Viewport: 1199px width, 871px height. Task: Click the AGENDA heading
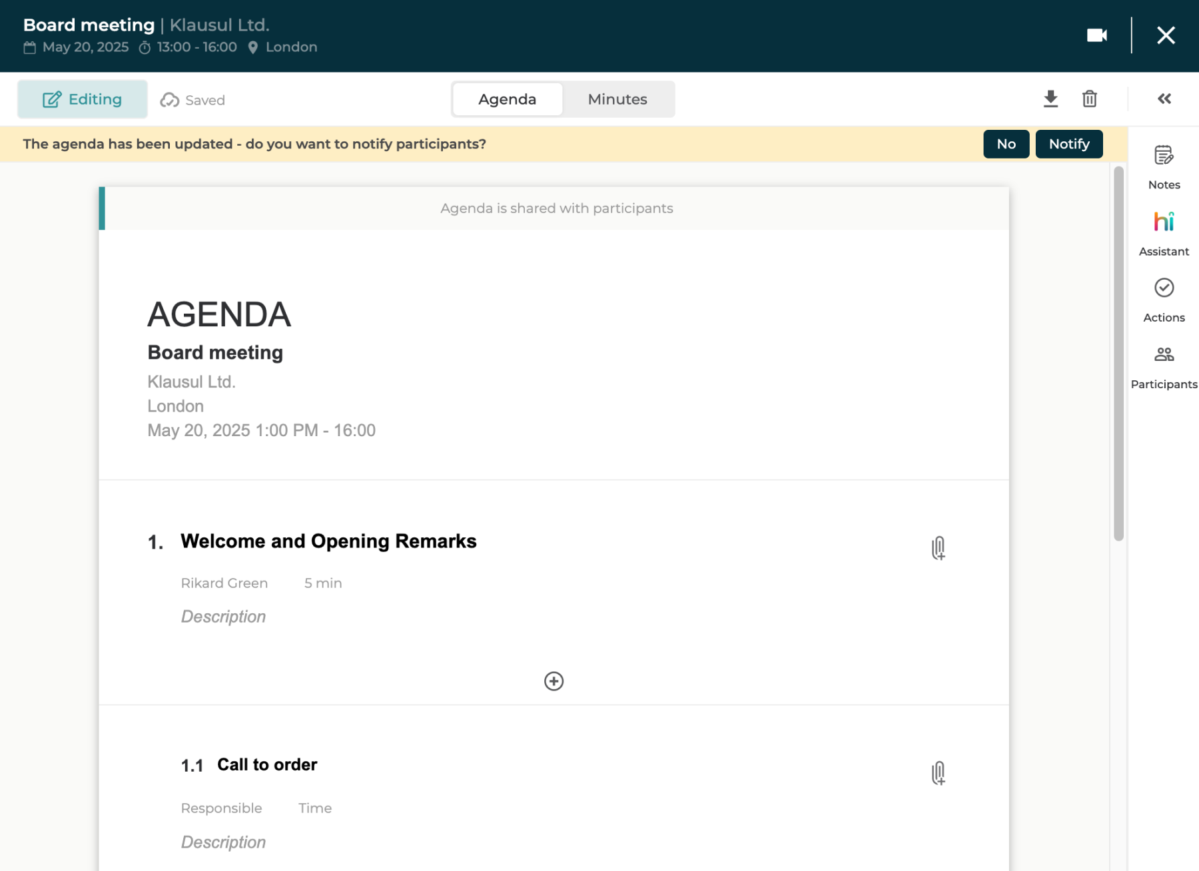tap(219, 314)
